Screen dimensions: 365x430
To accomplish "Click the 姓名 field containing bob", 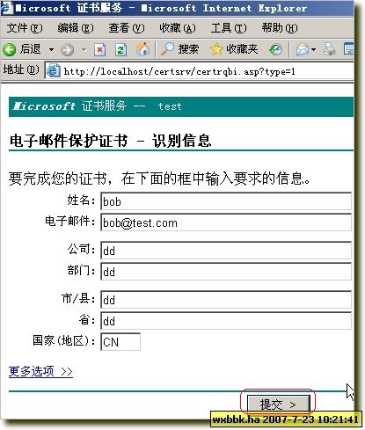I will [226, 201].
